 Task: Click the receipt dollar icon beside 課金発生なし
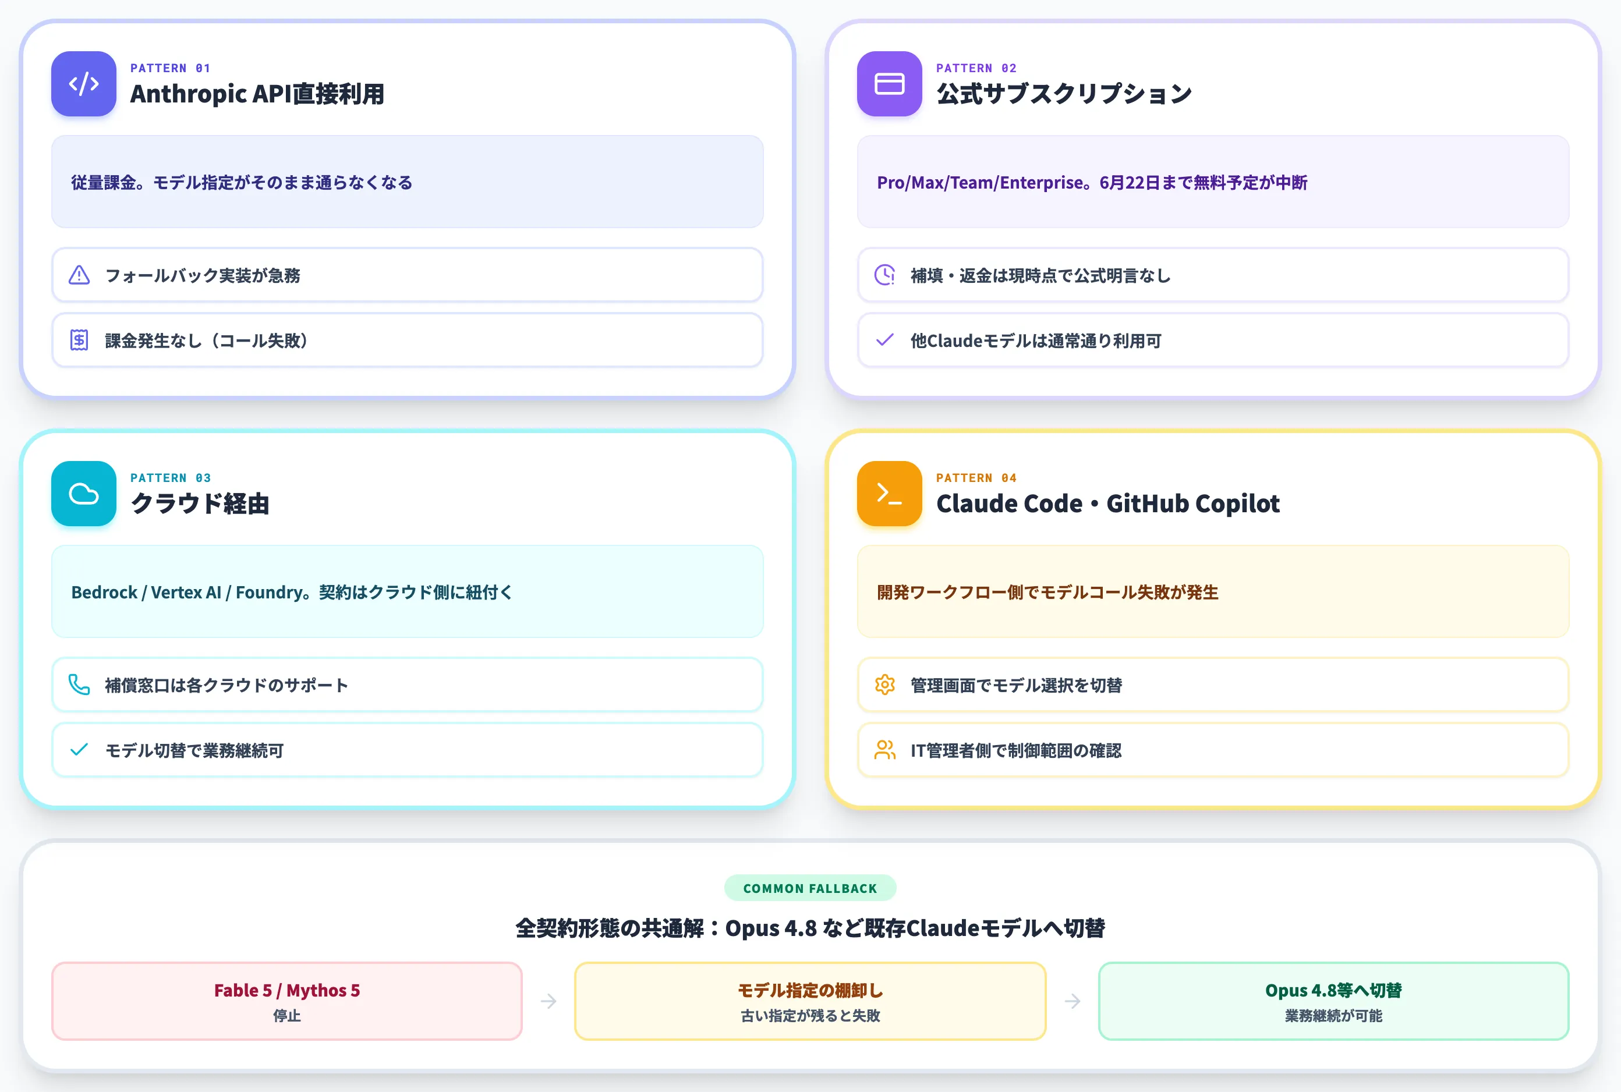point(79,341)
